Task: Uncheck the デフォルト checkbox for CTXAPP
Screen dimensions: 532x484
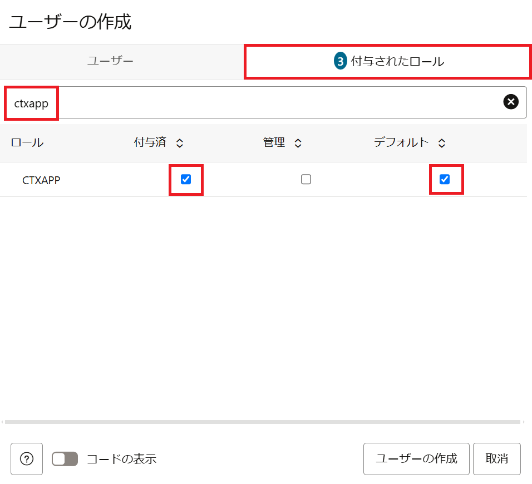Action: tap(445, 179)
